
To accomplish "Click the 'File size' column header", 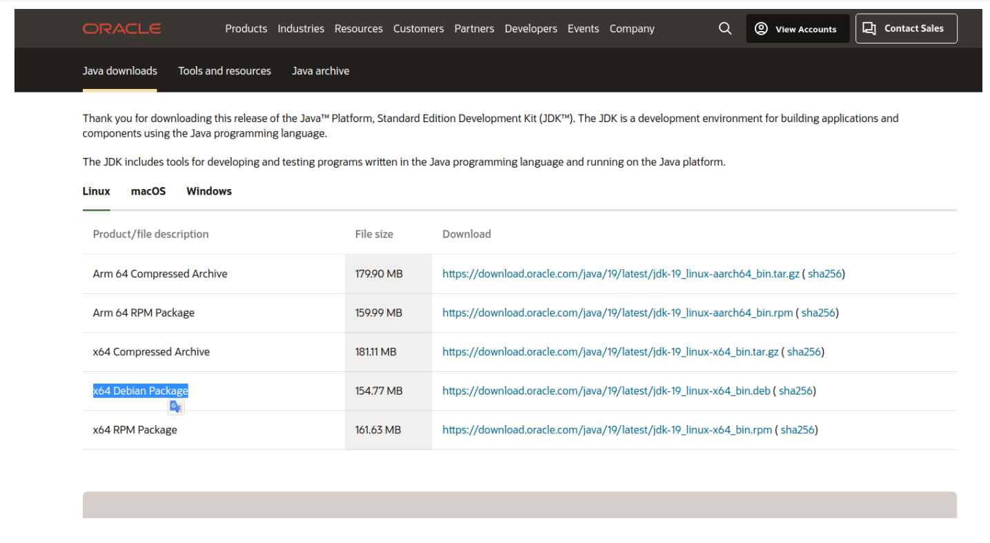I will point(374,235).
